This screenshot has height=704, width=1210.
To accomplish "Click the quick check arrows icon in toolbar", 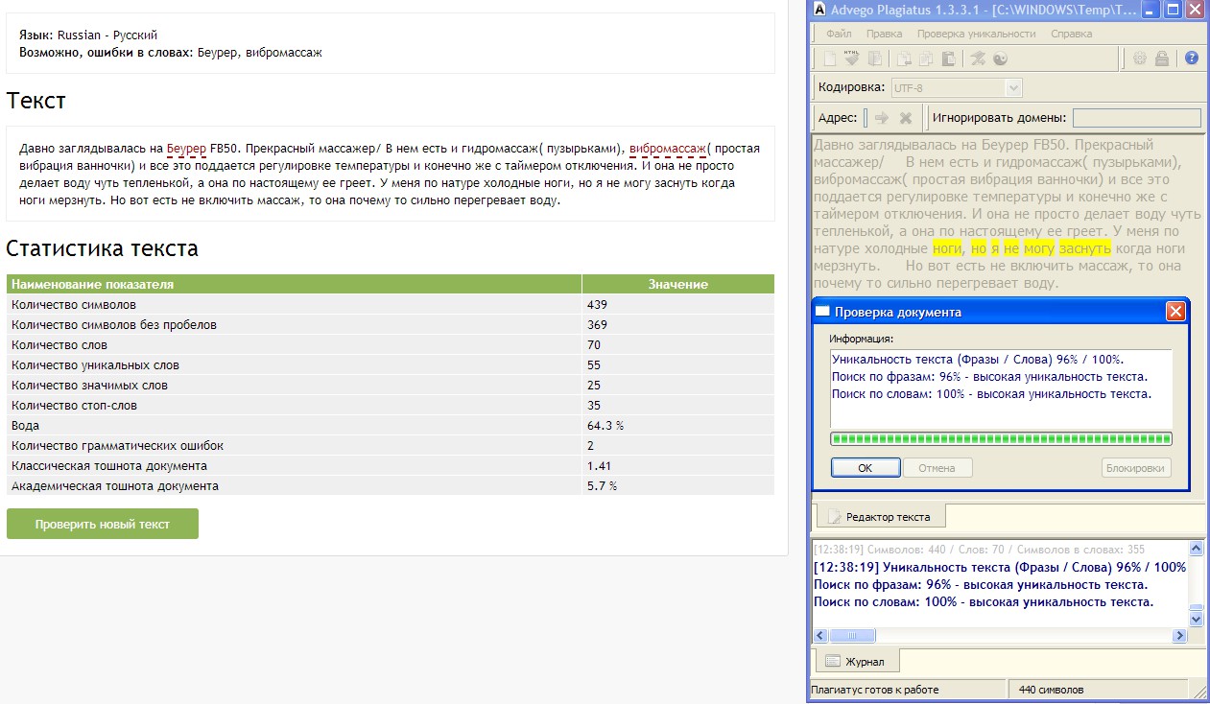I will pyautogui.click(x=978, y=59).
